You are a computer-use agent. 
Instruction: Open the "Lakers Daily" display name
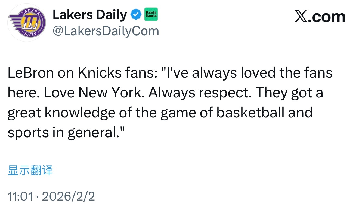coord(89,15)
